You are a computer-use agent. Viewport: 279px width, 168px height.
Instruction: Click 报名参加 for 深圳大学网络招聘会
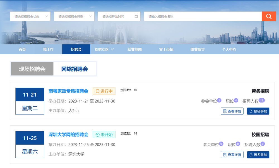(258, 155)
